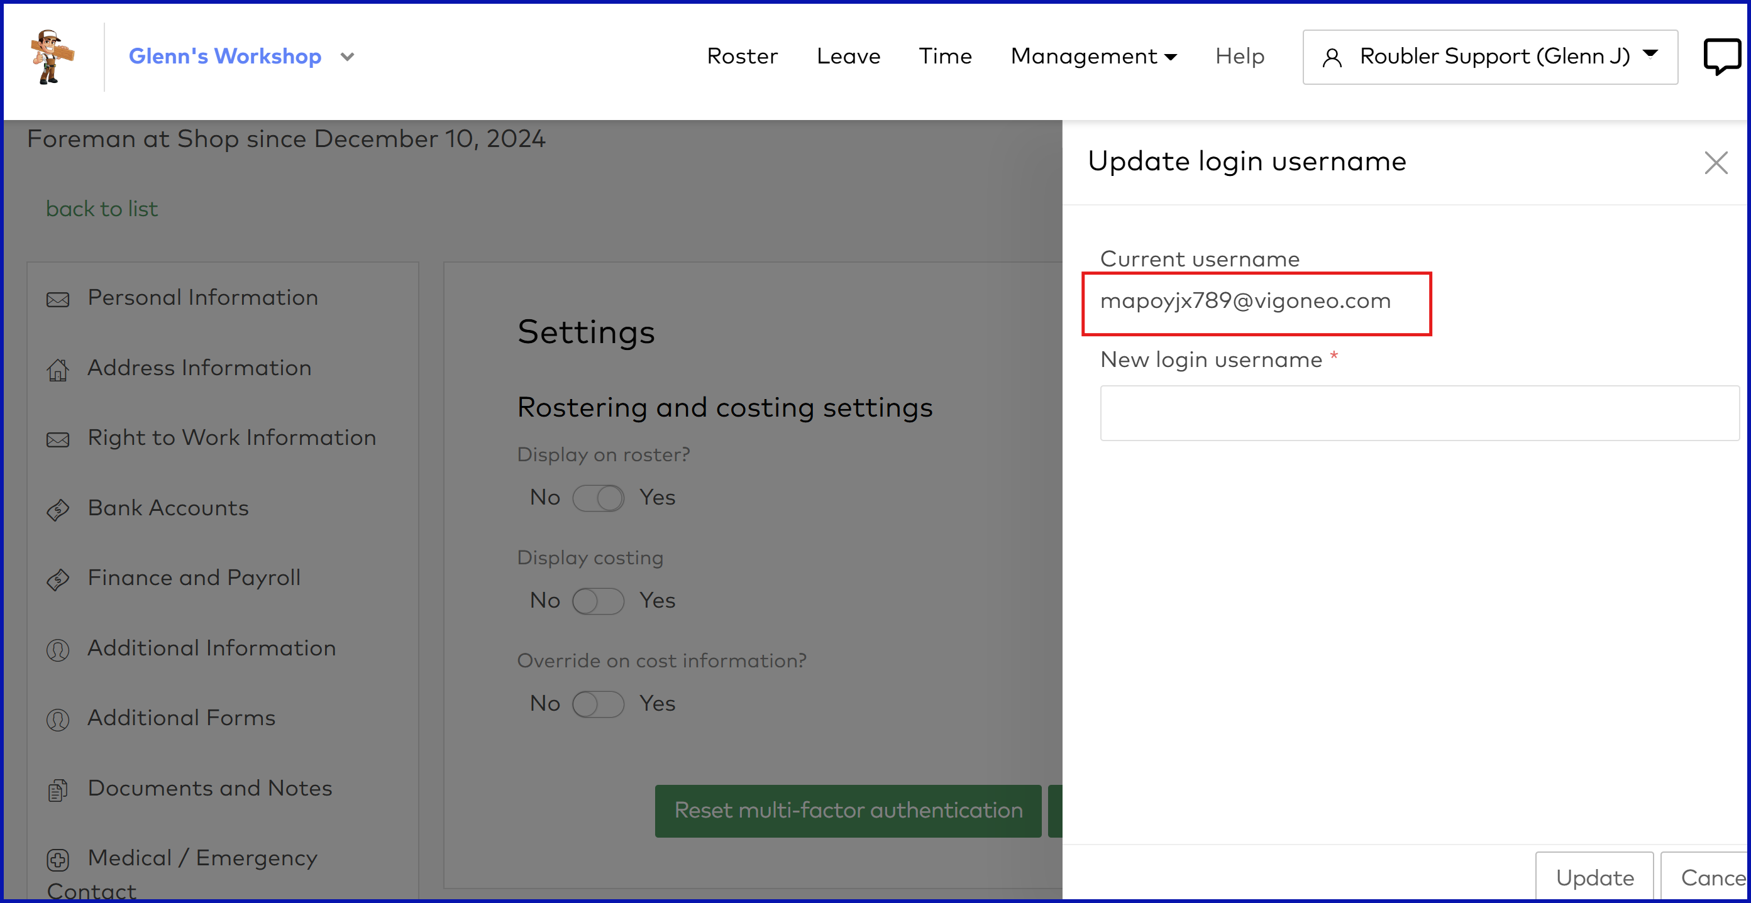Open the Leave menu item
Viewport: 1751px width, 903px height.
pyautogui.click(x=848, y=57)
